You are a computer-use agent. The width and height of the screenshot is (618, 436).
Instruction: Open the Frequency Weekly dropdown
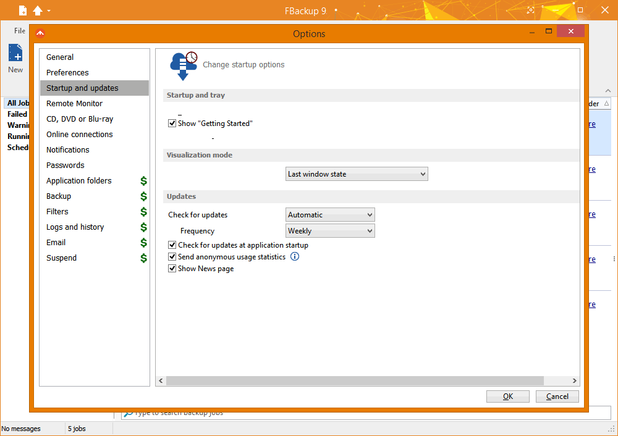pyautogui.click(x=330, y=231)
